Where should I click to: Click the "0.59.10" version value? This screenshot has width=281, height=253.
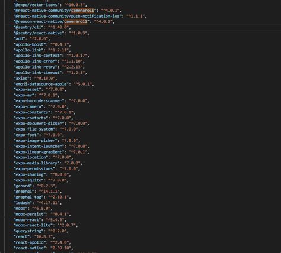click(60, 248)
